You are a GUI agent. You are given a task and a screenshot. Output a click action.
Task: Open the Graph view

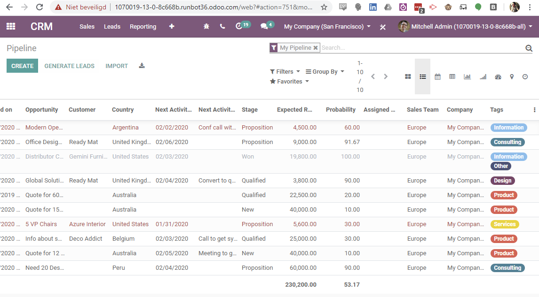point(467,76)
